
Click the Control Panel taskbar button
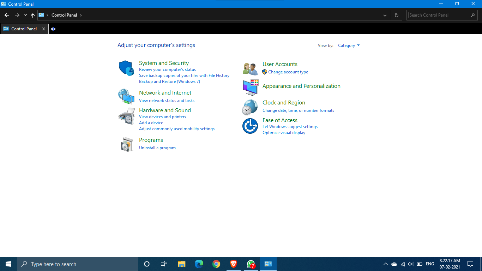pyautogui.click(x=268, y=264)
